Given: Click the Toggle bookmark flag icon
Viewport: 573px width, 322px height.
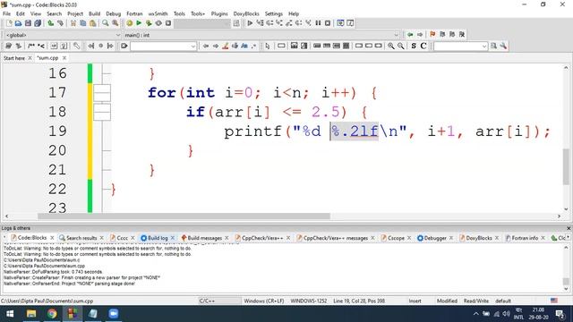Looking at the screenshot, I should [x=432, y=35].
